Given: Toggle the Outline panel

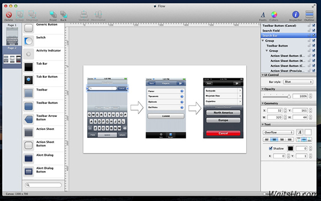Looking at the screenshot, I should click(x=309, y=14).
